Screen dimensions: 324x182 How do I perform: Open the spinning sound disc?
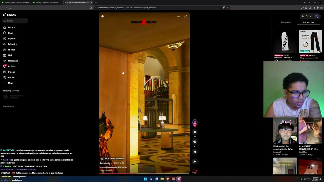point(195,171)
